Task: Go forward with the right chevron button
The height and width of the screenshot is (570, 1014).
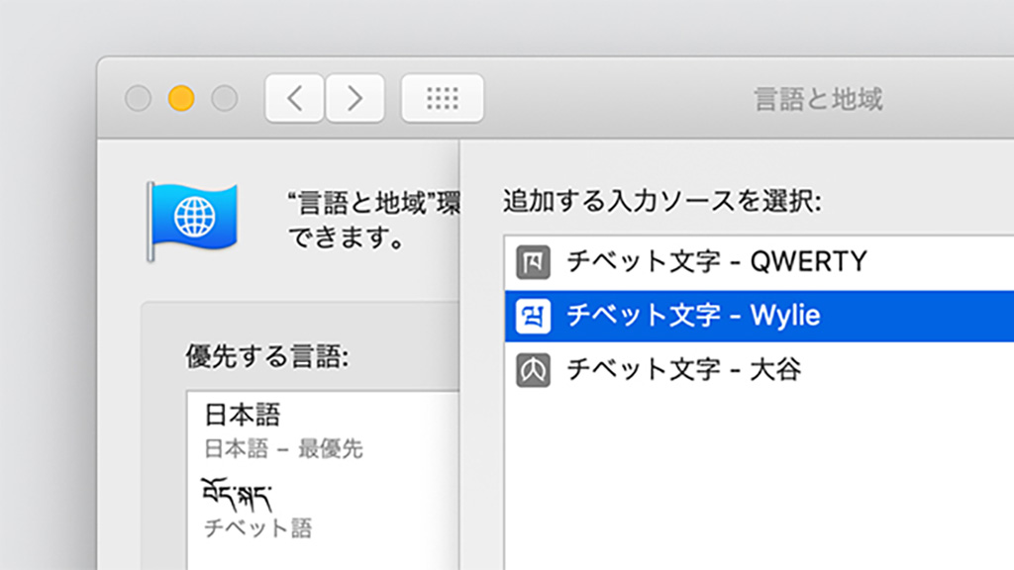Action: click(355, 98)
